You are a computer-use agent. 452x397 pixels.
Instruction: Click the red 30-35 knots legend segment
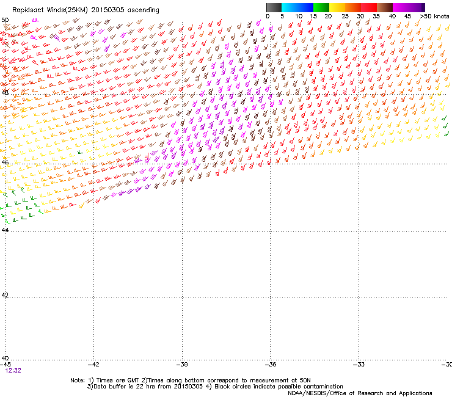tap(369, 7)
